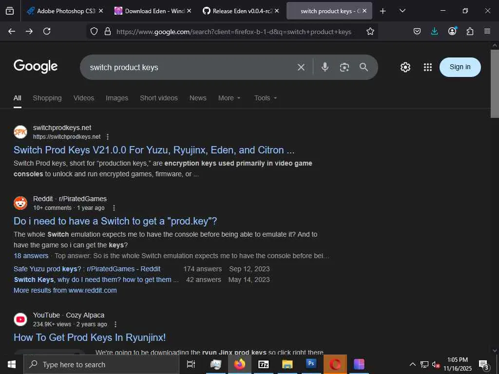Click the Google search input field

coord(190,67)
